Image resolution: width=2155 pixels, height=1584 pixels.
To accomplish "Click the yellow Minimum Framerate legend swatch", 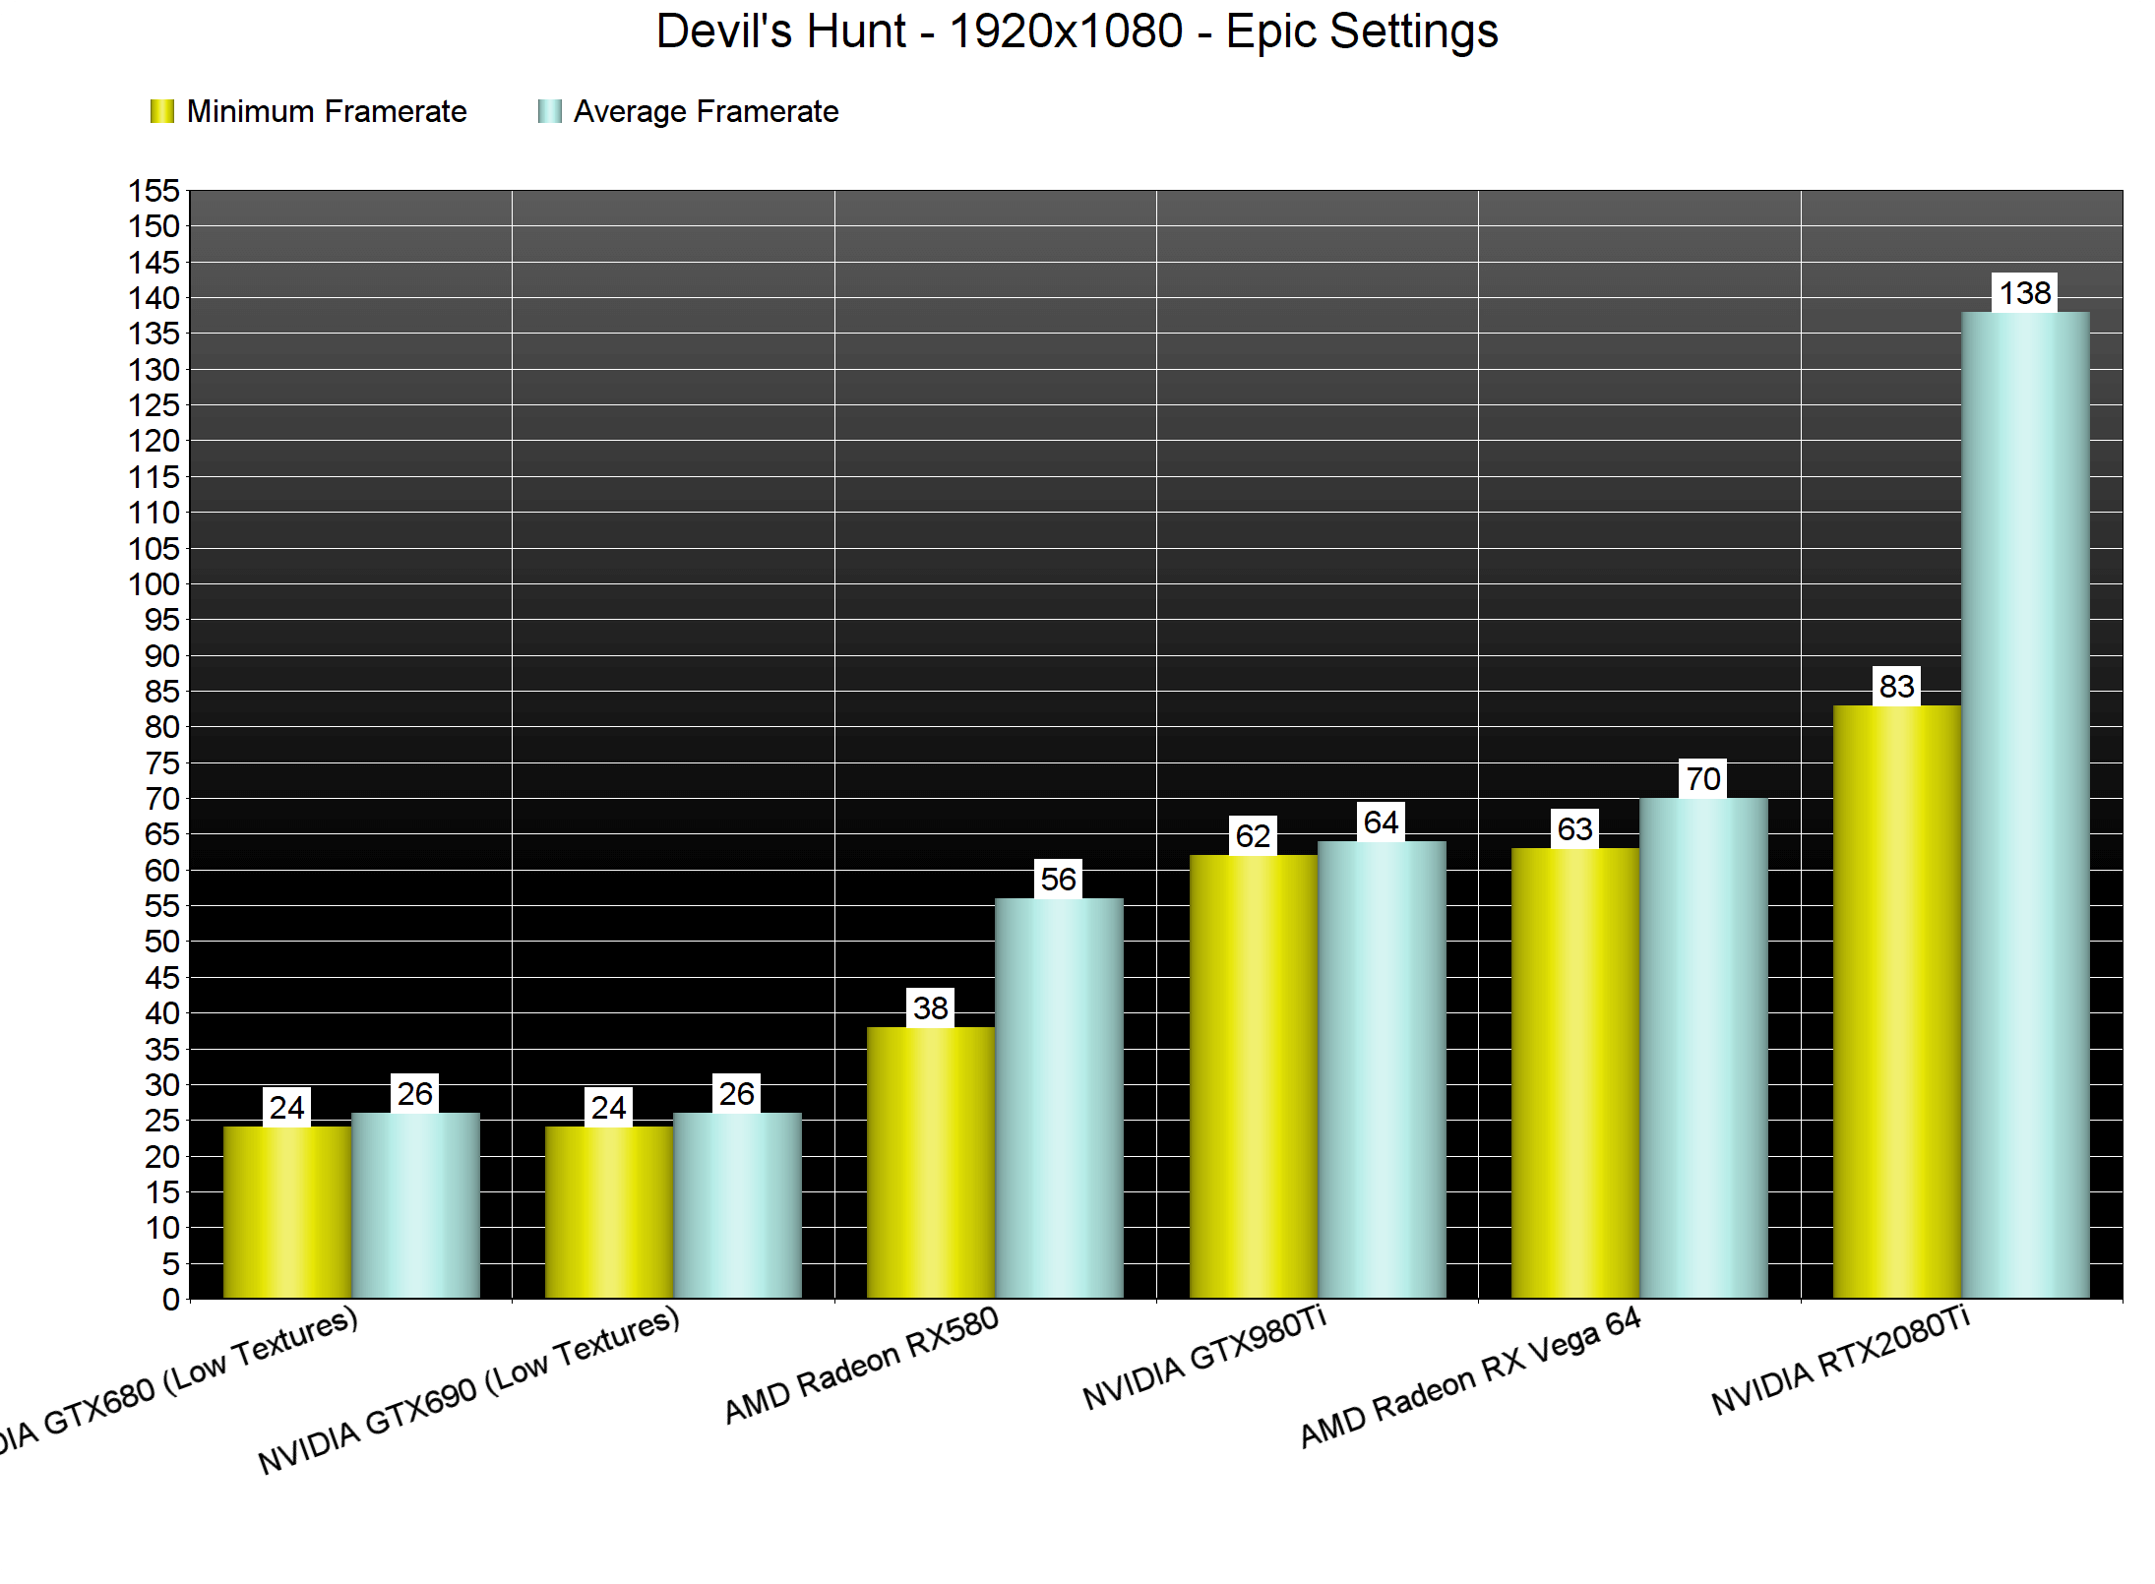I will coord(161,111).
